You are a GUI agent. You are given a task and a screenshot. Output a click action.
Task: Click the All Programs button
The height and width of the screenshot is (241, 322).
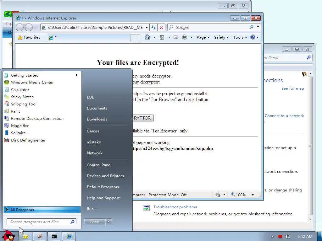42,210
